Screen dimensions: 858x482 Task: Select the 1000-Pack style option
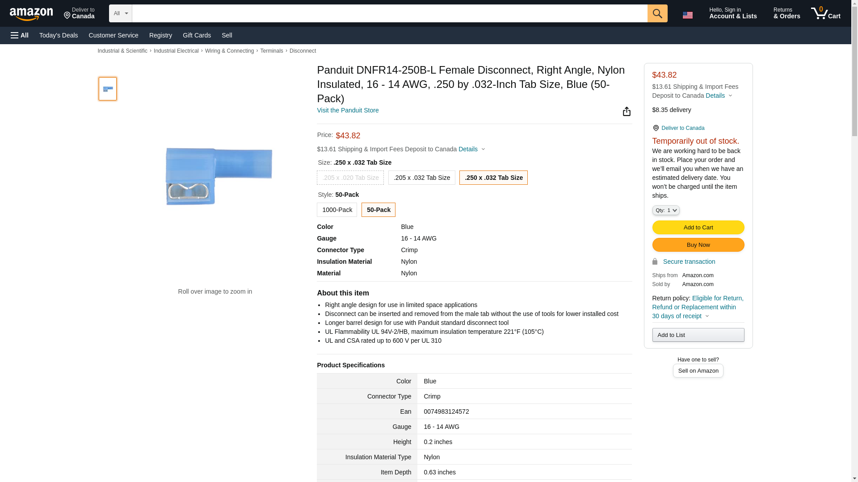pos(336,210)
